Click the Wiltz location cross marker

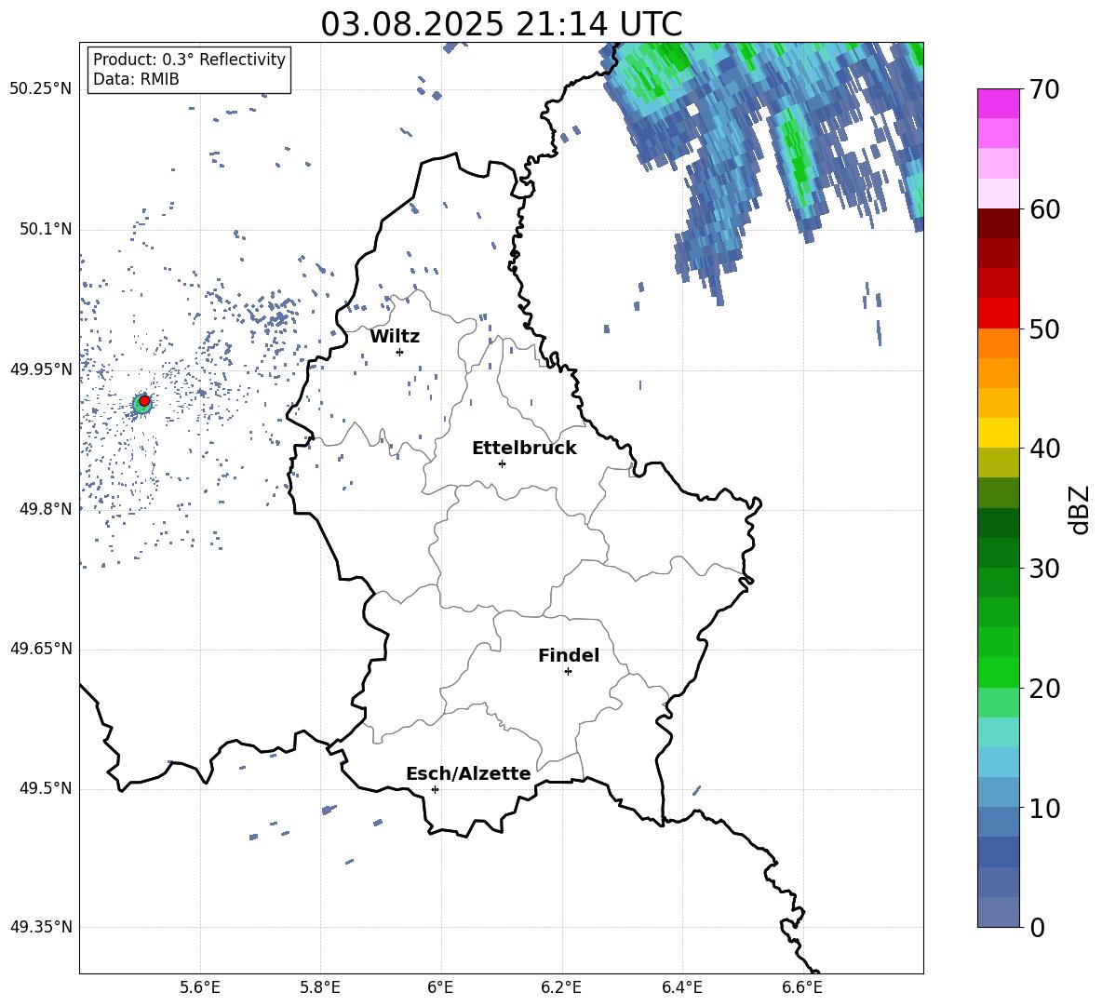pos(399,352)
